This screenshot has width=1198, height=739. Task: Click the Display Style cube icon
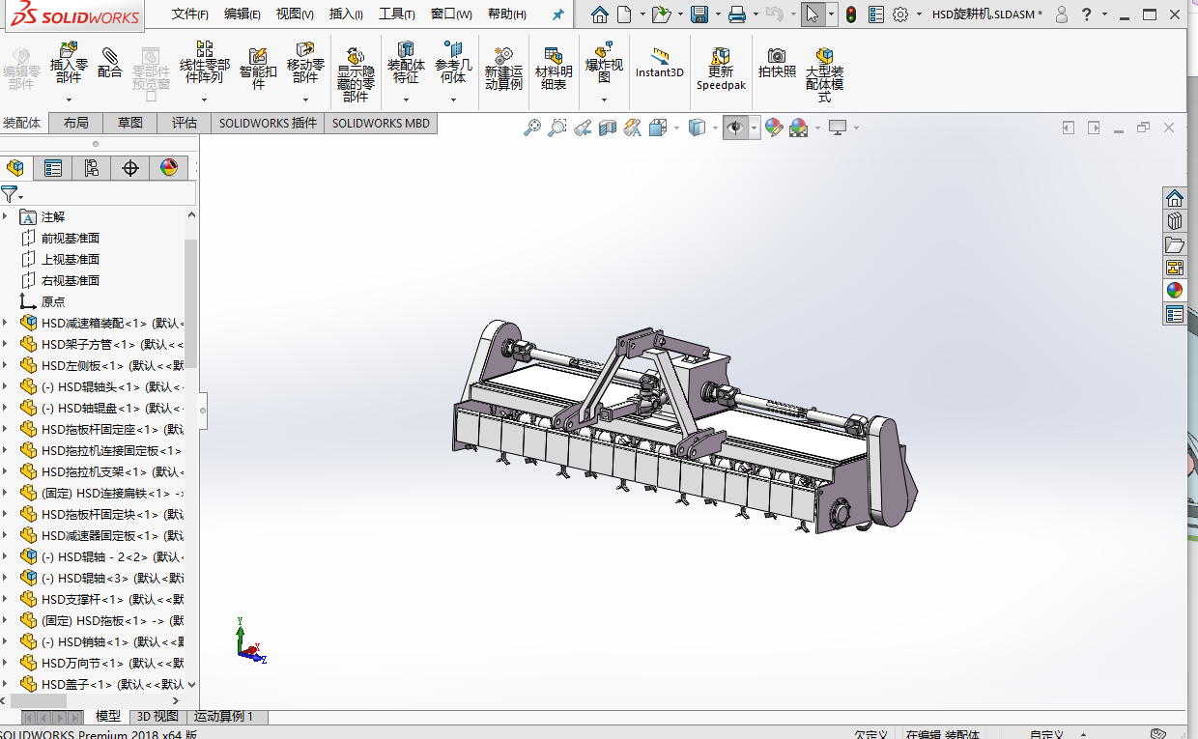coord(697,128)
